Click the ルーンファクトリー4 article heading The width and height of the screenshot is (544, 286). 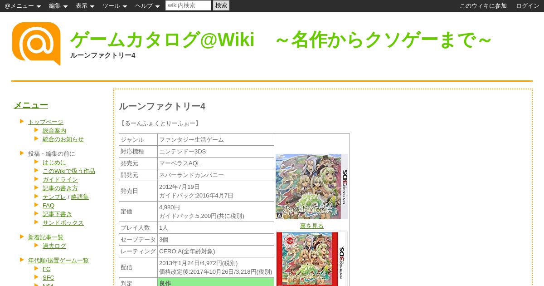(162, 106)
